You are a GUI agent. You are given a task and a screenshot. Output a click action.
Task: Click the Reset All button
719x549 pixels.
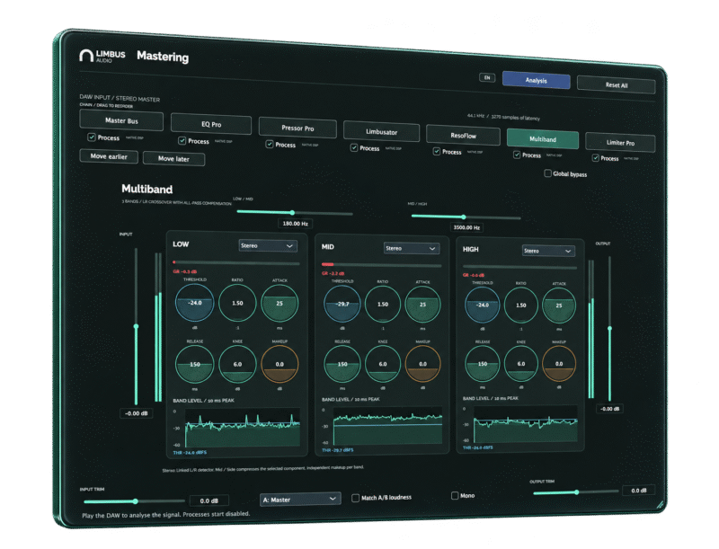(616, 84)
